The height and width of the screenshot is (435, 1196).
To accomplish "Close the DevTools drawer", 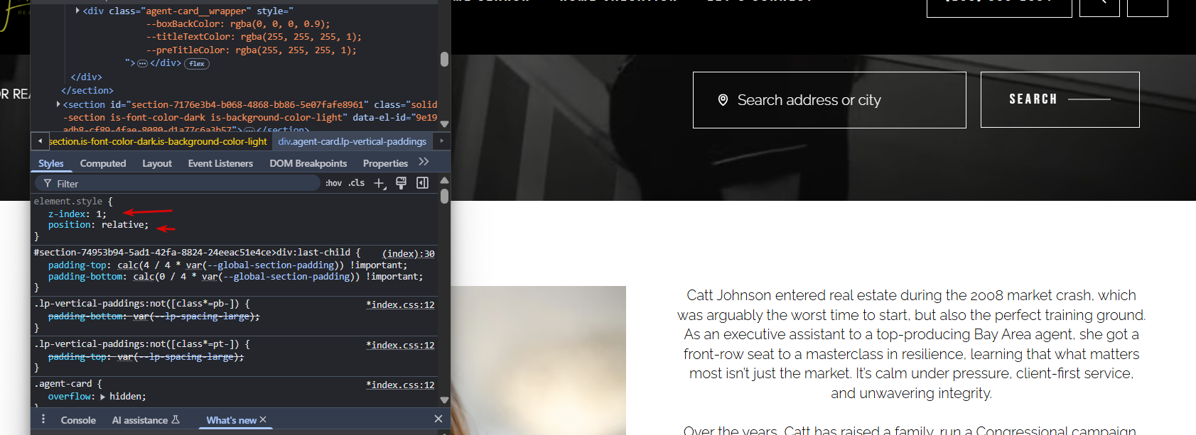I will [438, 419].
